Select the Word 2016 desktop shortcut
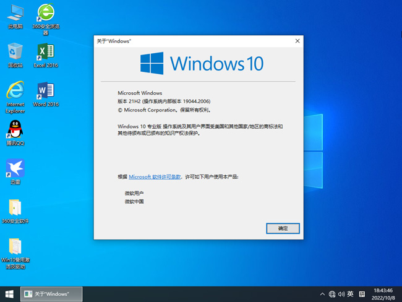 click(46, 94)
